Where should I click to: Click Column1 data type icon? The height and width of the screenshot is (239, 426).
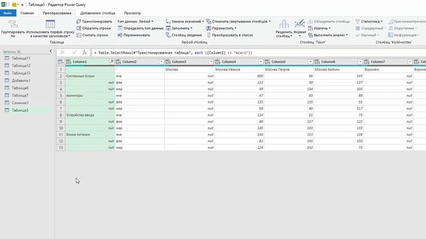tap(69, 62)
